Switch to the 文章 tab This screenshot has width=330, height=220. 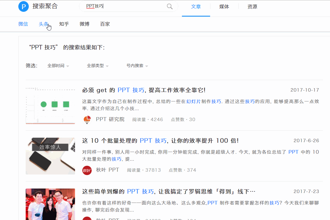196,7
